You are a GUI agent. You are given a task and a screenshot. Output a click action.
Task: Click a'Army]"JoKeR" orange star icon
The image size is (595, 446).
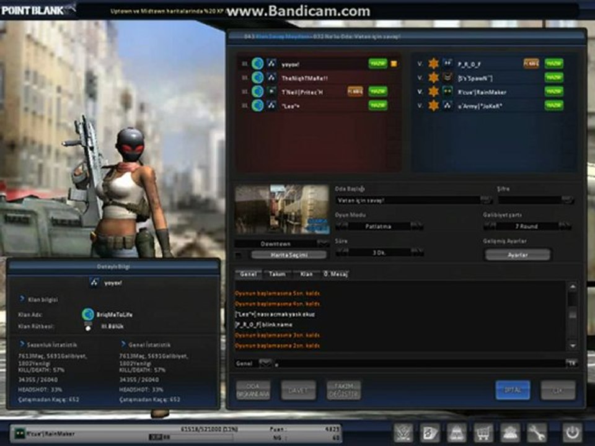click(433, 105)
